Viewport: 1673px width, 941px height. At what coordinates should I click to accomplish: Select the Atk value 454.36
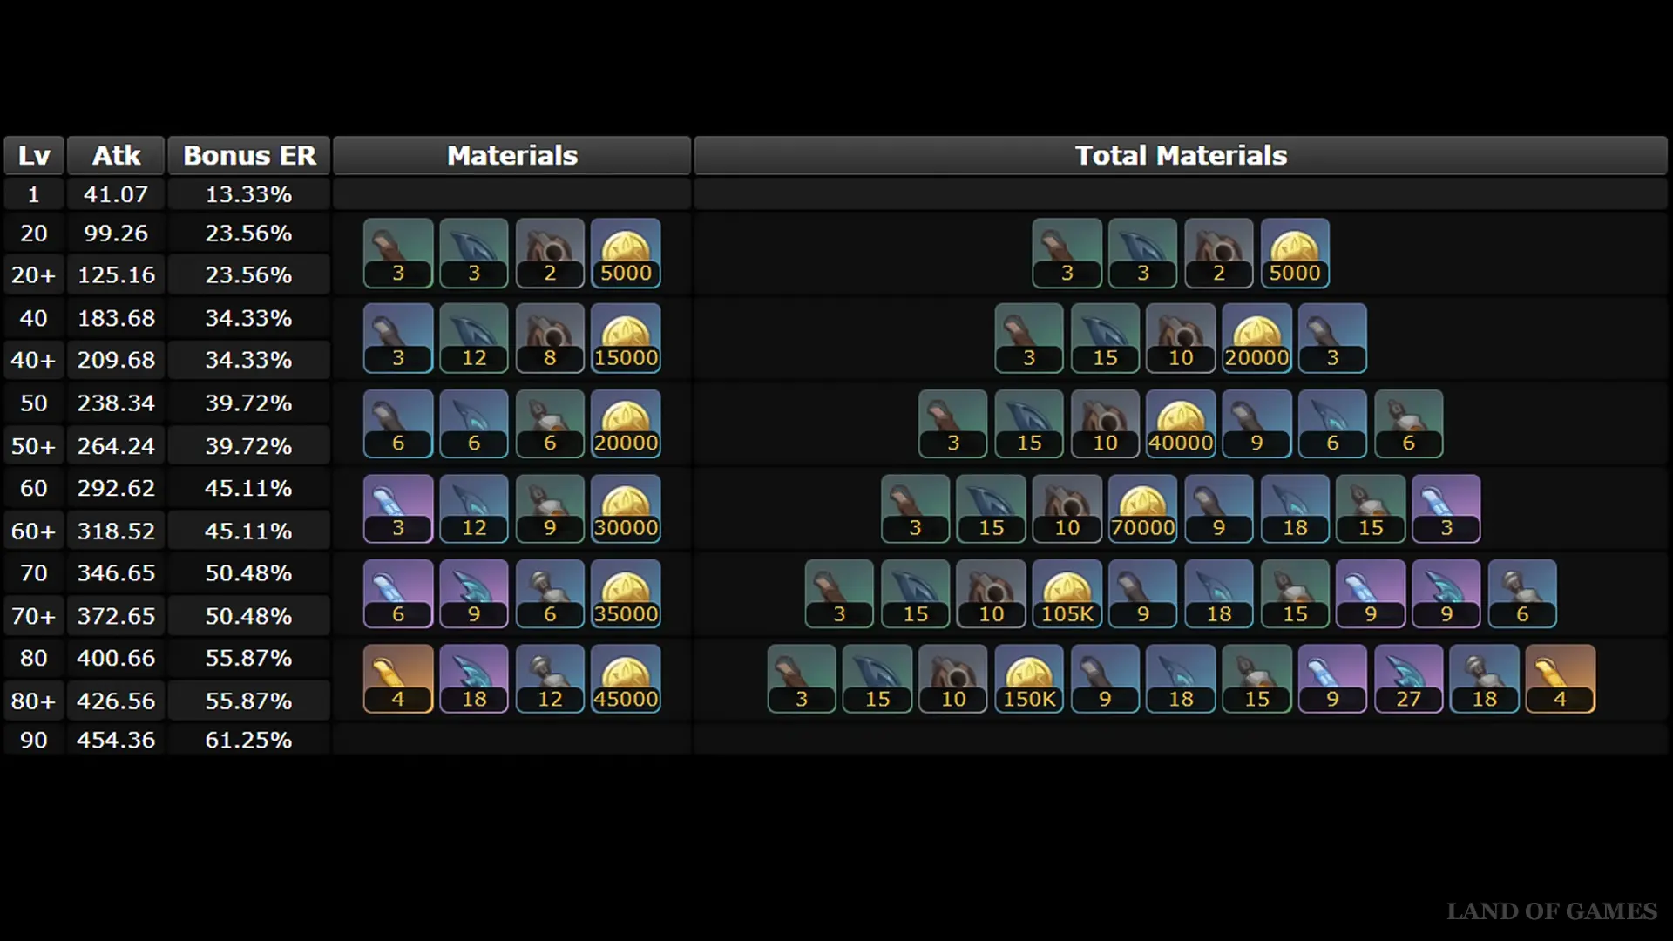pyautogui.click(x=116, y=740)
